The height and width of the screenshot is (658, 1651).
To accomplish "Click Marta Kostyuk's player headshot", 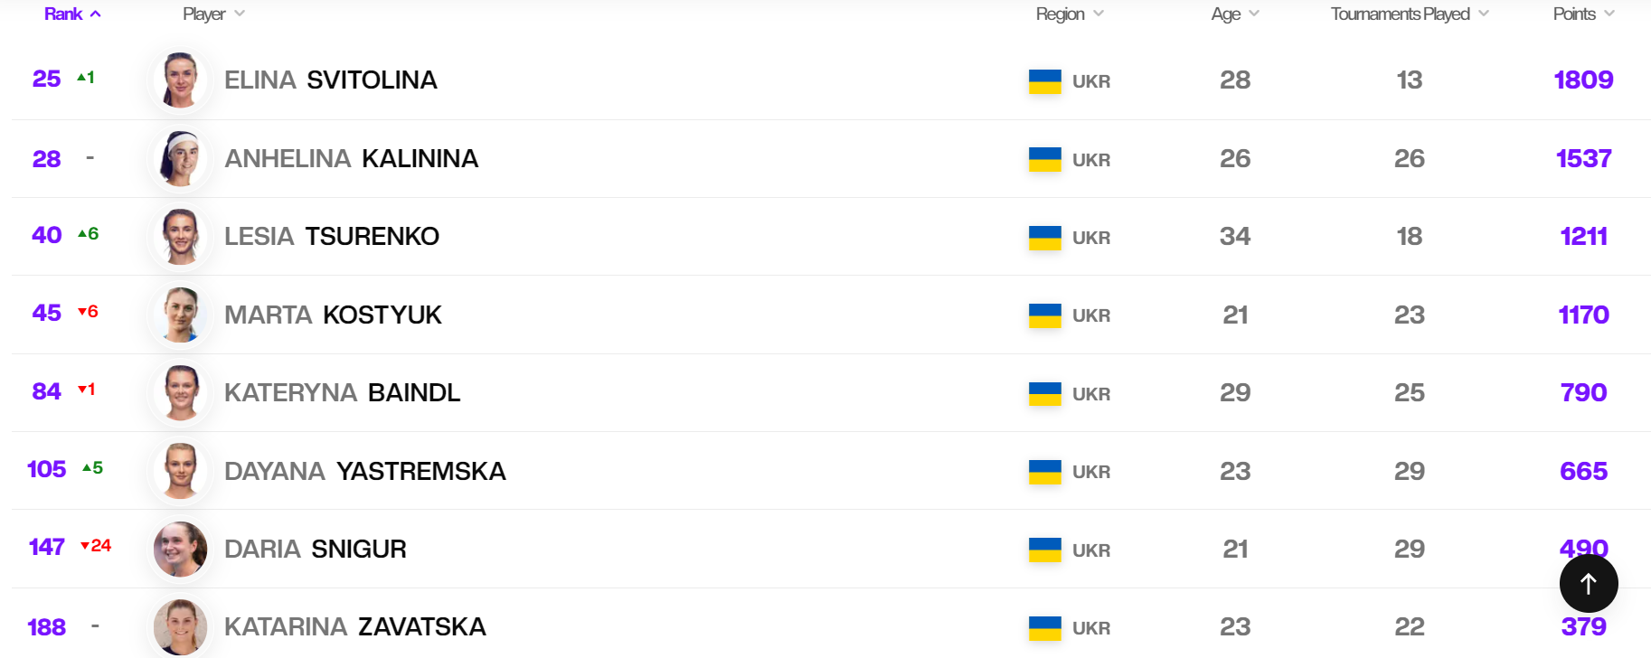I will click(181, 315).
